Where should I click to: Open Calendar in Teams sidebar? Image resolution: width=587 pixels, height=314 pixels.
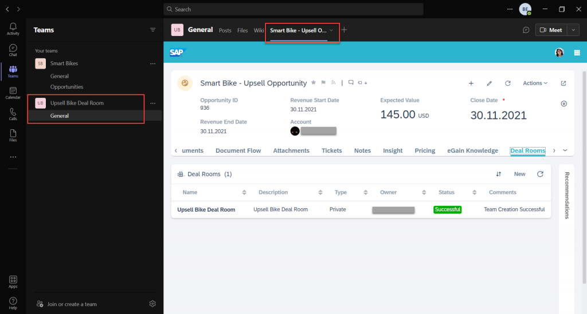coord(13,93)
